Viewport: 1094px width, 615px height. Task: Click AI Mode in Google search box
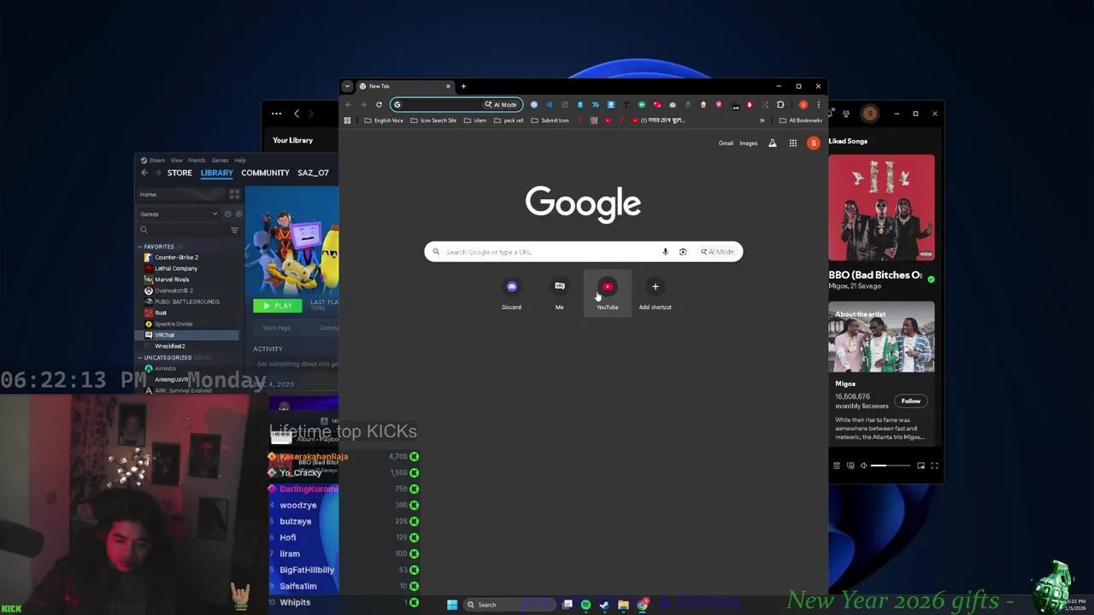point(718,252)
